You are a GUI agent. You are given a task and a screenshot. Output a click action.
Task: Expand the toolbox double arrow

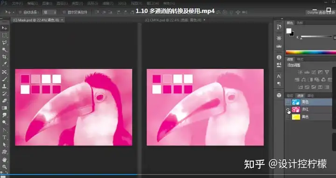[1, 19]
